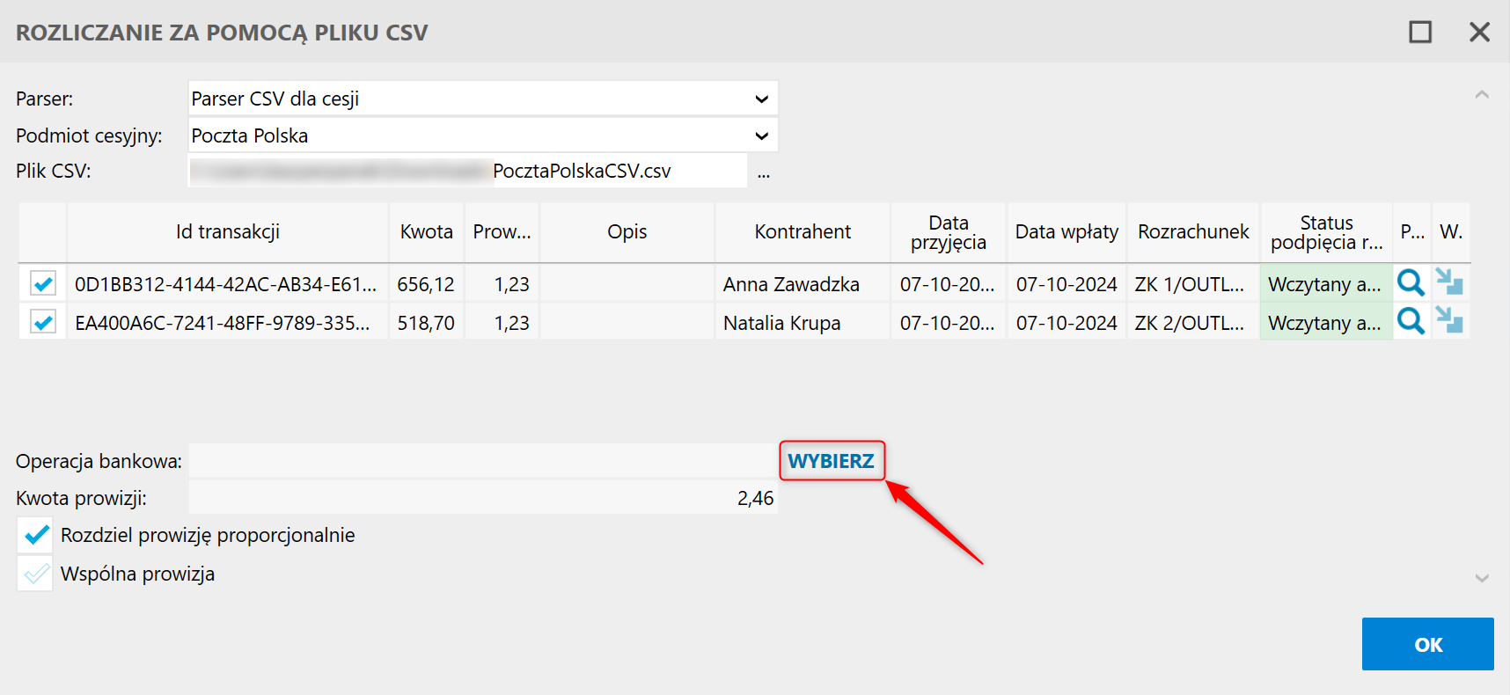This screenshot has height=695, width=1510.
Task: Maximize the CSV settlement dialog window
Action: point(1420,33)
